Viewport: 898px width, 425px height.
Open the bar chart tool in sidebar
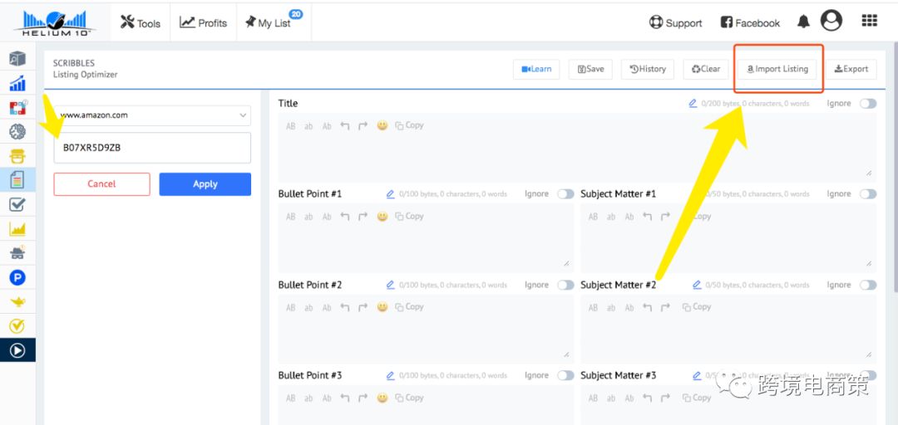(x=17, y=83)
